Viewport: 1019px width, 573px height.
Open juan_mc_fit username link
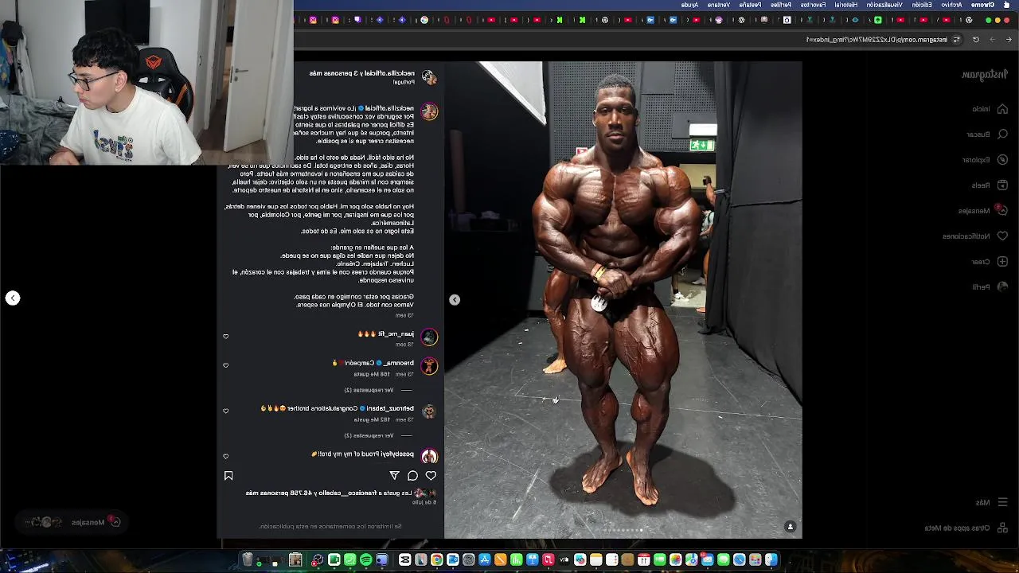pyautogui.click(x=397, y=334)
